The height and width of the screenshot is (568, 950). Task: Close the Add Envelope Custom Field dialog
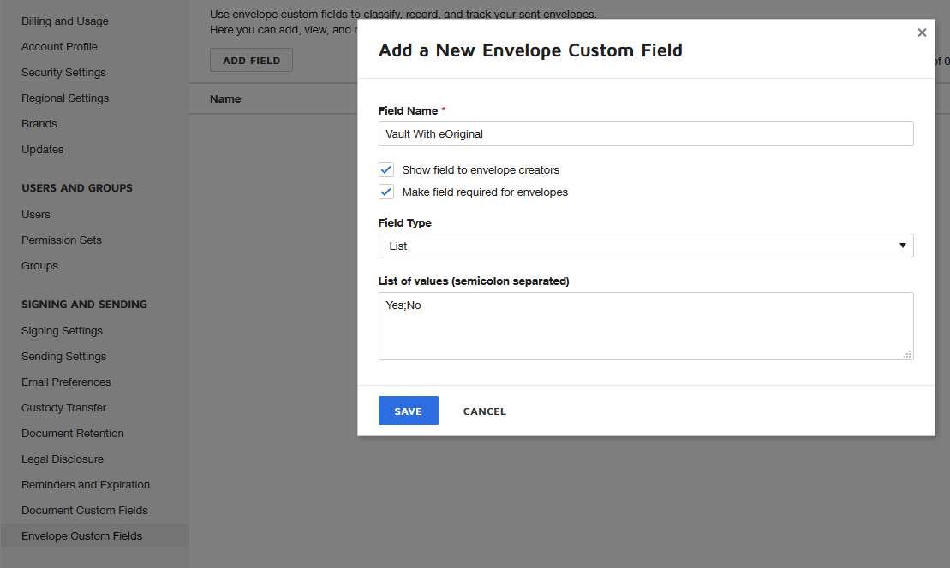(922, 32)
